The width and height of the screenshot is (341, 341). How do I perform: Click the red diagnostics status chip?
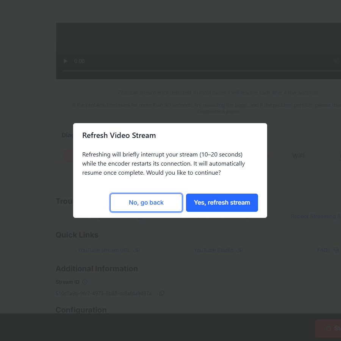68,156
